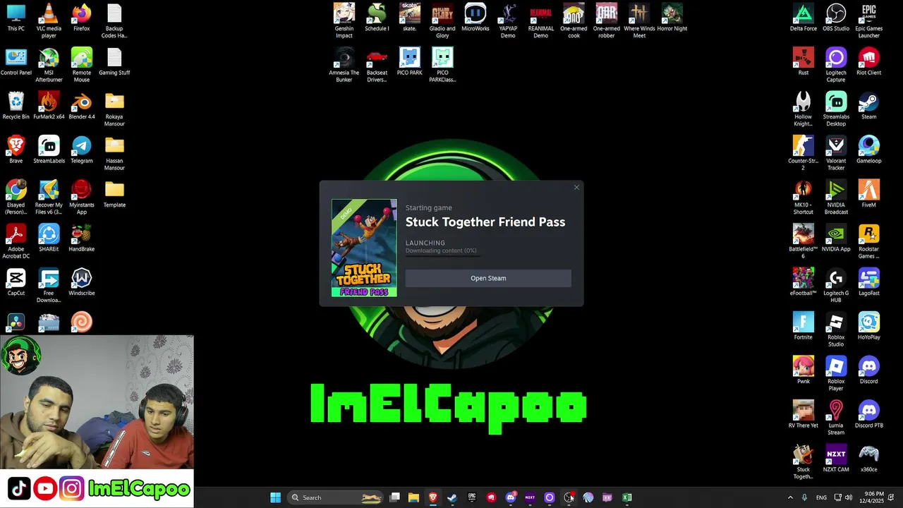Select the This PC desktop icon
903x508 pixels.
[16, 18]
